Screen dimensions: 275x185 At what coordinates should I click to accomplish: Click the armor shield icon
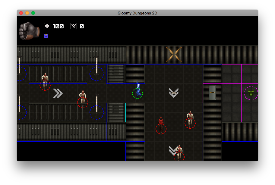74,26
